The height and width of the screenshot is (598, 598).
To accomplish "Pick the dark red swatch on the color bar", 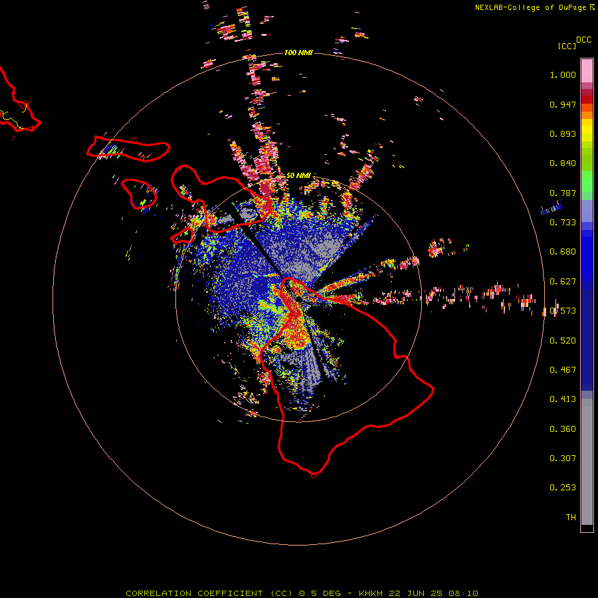I will tap(587, 99).
